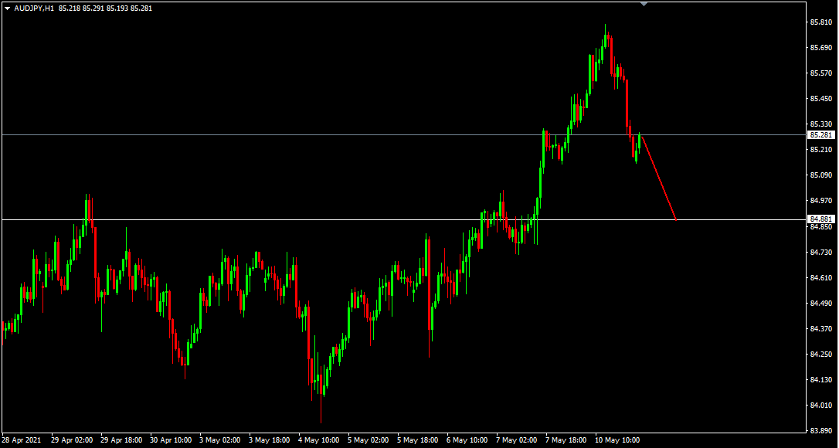Viewport: 839px width, 448px height.
Task: Click the triangle arrow beside AUDJPY,H1
Action: point(8,8)
